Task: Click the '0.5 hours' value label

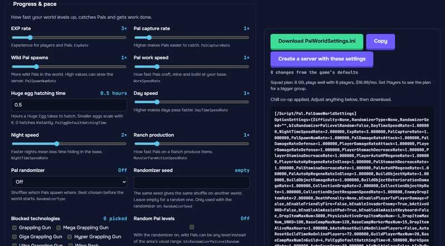Action: click(113, 93)
